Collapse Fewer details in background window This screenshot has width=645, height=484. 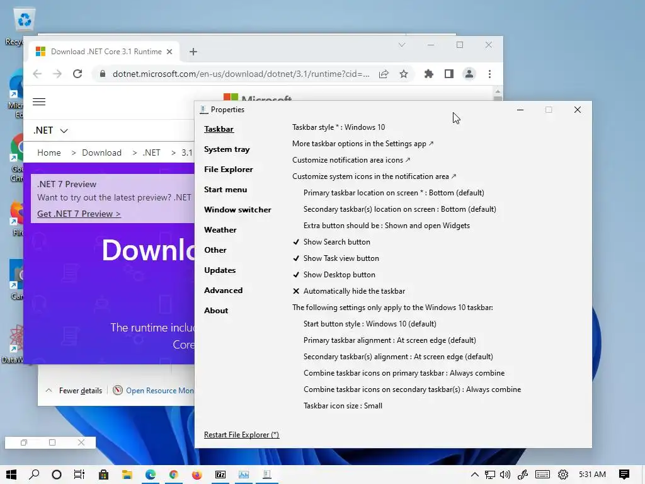pyautogui.click(x=74, y=391)
